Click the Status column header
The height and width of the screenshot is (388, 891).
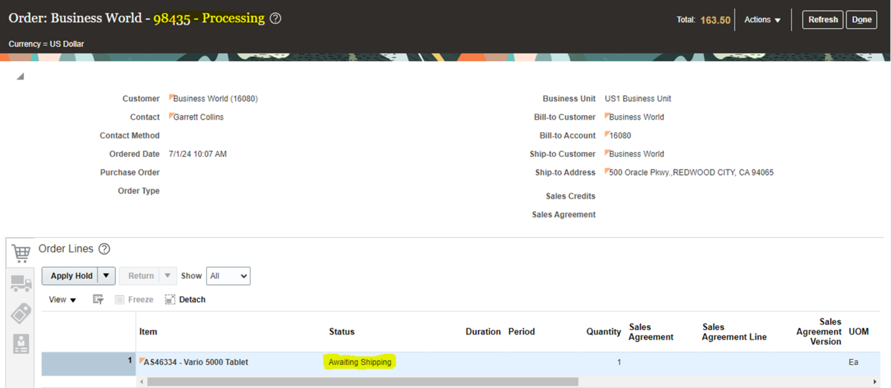pos(342,332)
